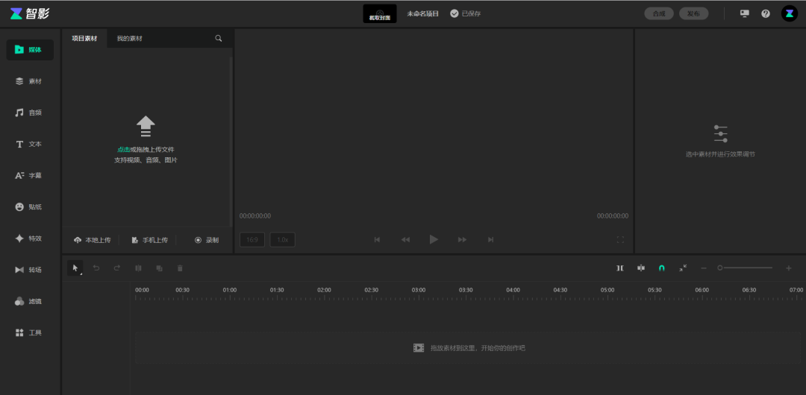The image size is (806, 395).
Task: Select the pointer tool in timeline toolbar
Action: click(x=75, y=268)
